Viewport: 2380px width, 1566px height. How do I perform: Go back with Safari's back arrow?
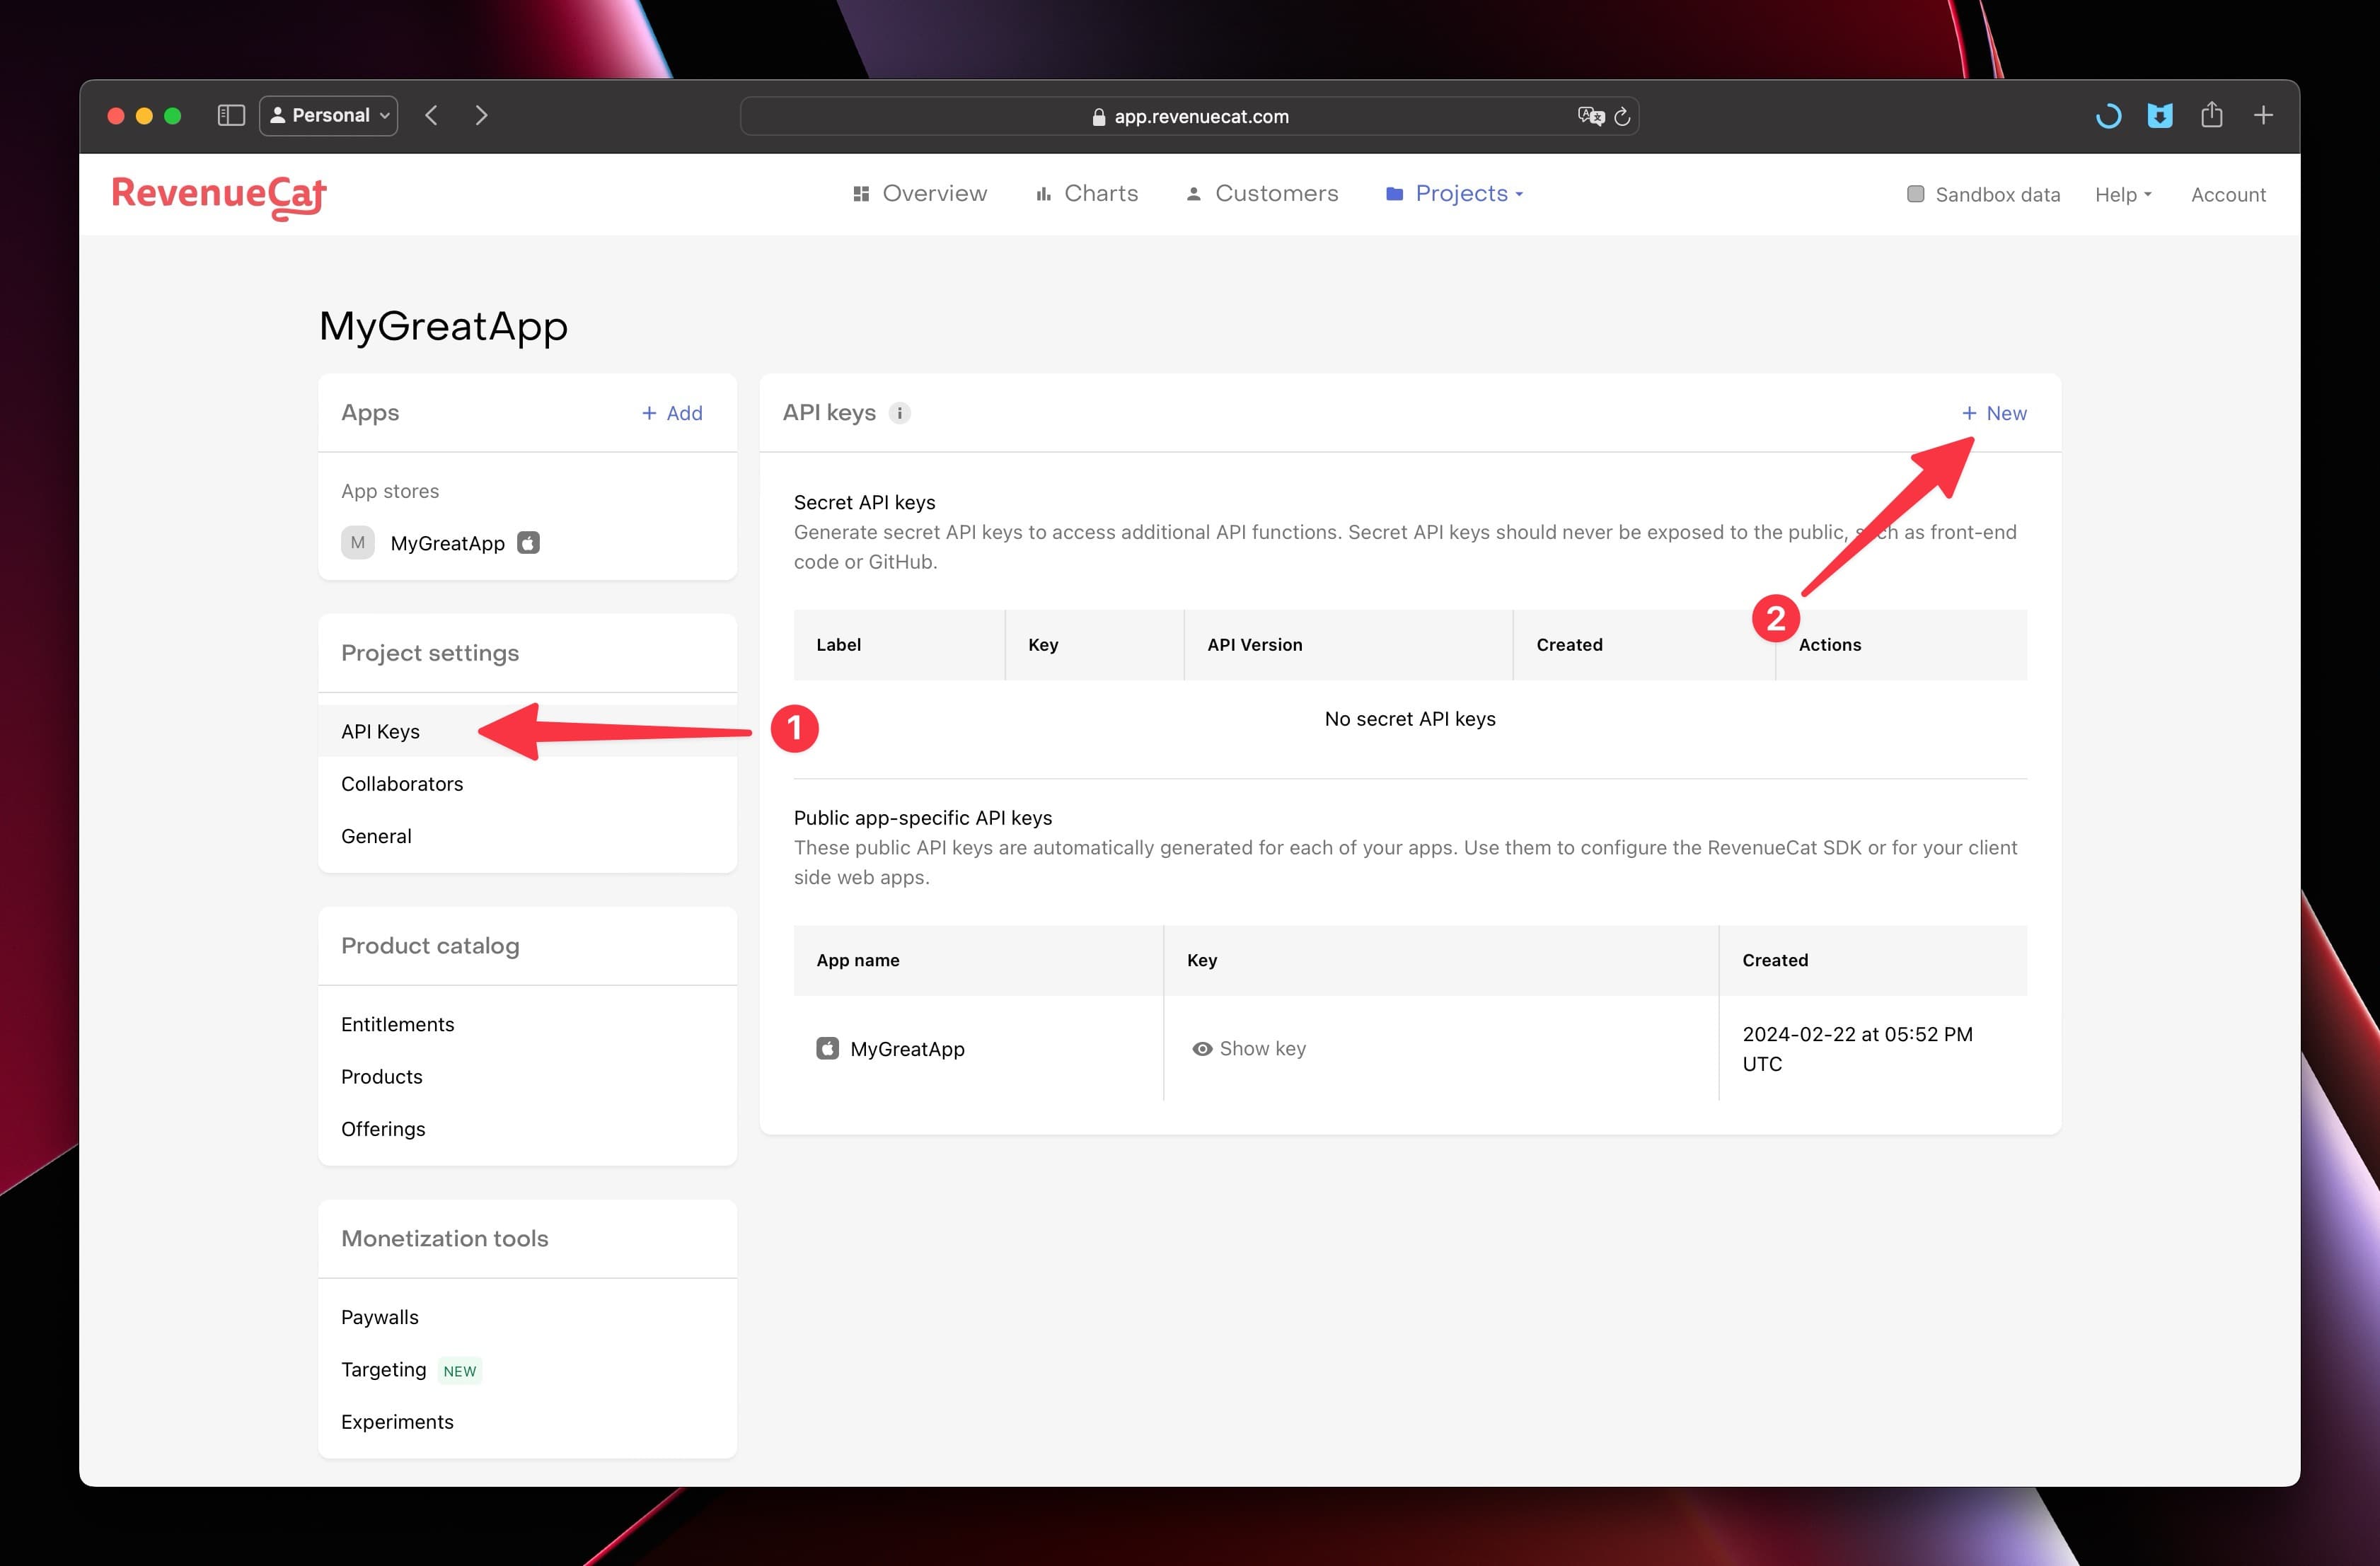[x=431, y=115]
